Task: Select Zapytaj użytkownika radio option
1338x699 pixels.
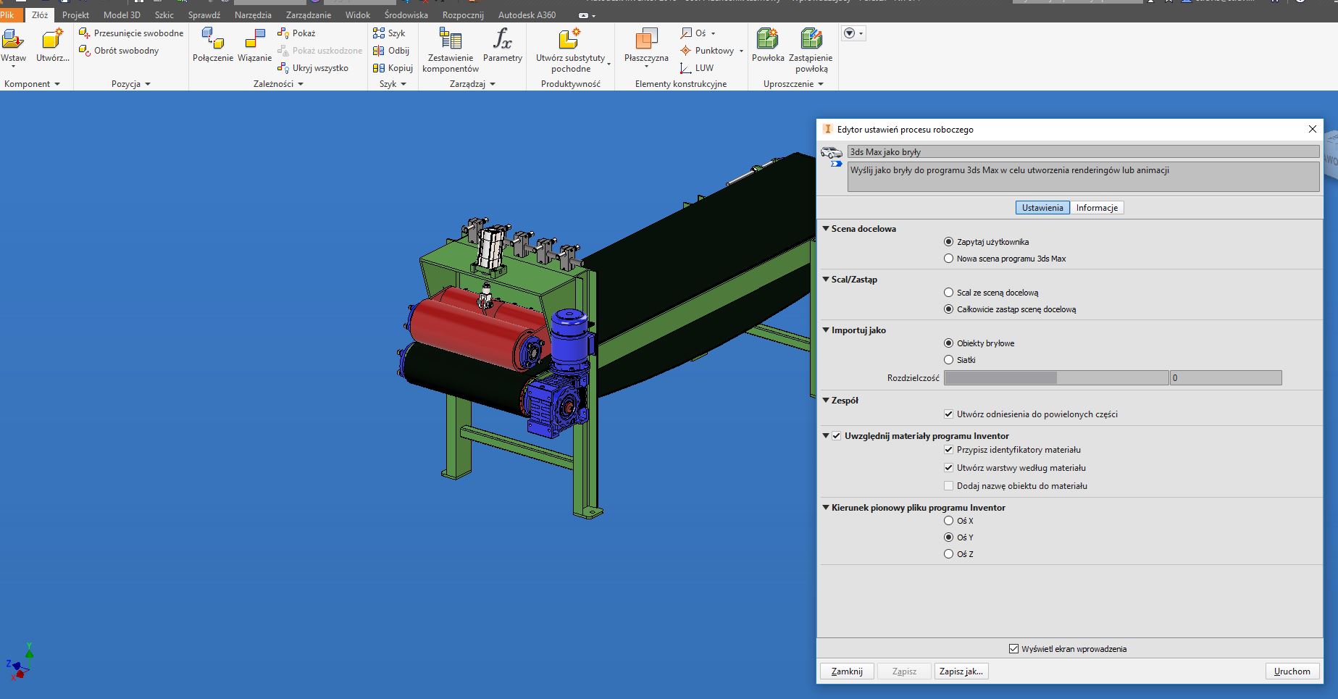Action: [x=948, y=242]
